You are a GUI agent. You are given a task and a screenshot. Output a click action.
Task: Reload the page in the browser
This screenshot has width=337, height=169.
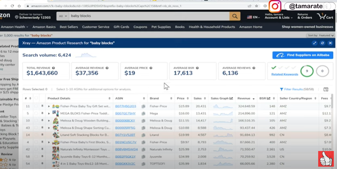(12, 6)
